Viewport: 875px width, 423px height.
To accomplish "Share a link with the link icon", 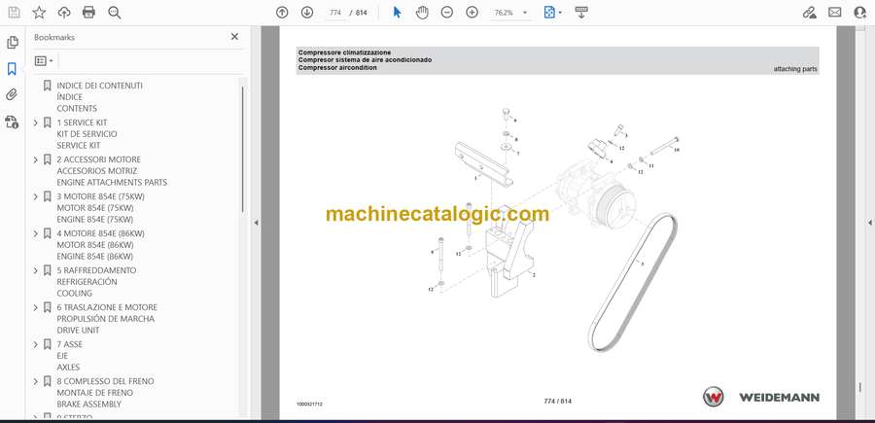I will coord(809,13).
